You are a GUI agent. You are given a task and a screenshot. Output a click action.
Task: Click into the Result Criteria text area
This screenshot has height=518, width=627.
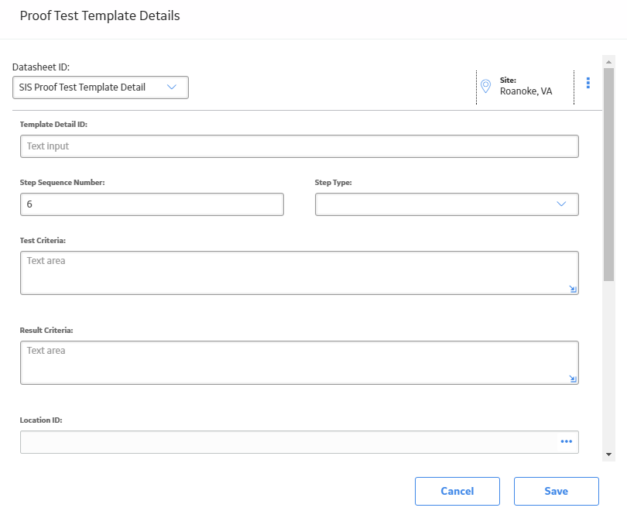click(299, 363)
